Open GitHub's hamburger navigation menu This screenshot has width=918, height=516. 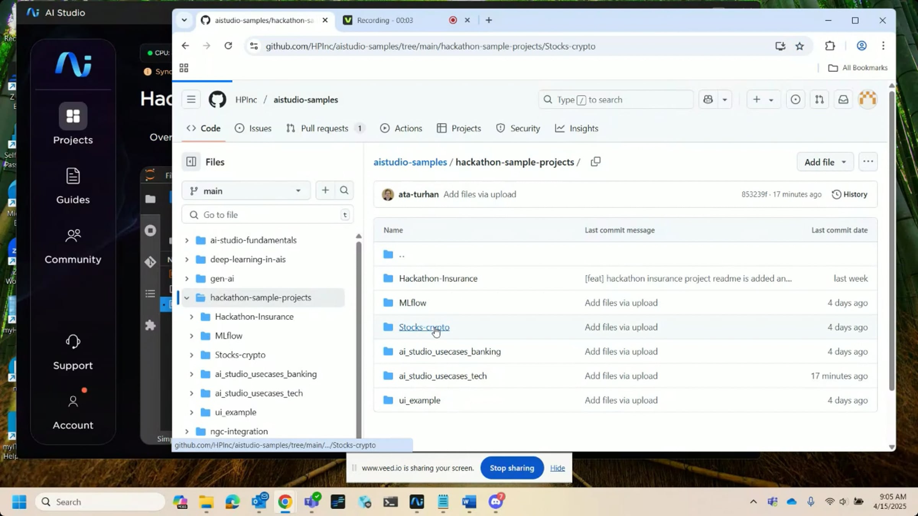click(191, 100)
